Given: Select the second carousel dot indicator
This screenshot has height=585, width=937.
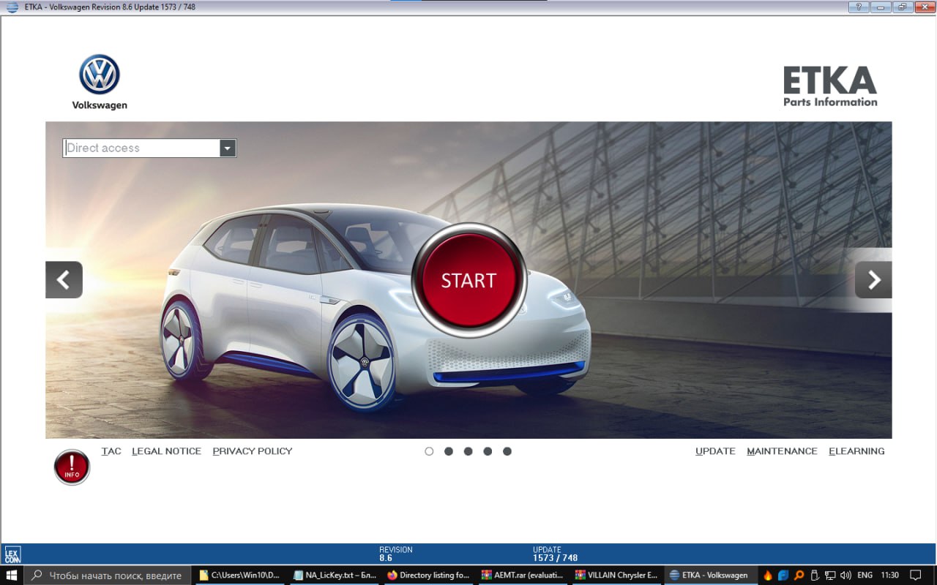Looking at the screenshot, I should click(449, 451).
